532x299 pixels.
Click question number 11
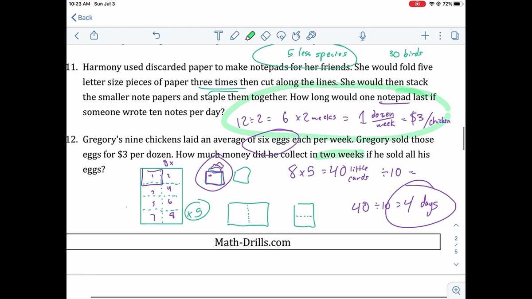tap(72, 67)
